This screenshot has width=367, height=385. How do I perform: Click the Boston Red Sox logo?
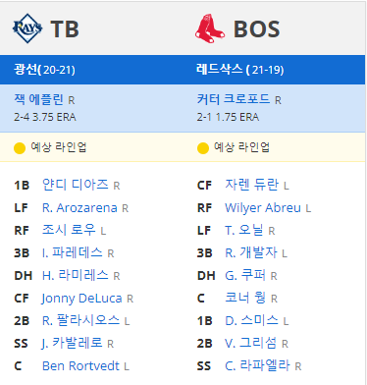210,28
